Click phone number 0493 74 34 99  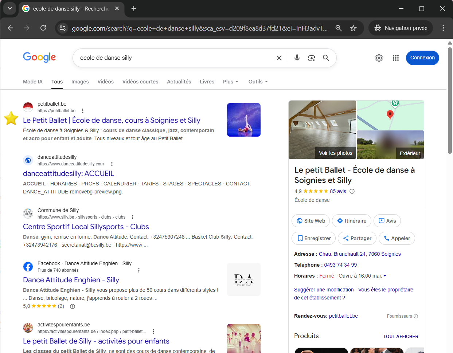pos(340,265)
